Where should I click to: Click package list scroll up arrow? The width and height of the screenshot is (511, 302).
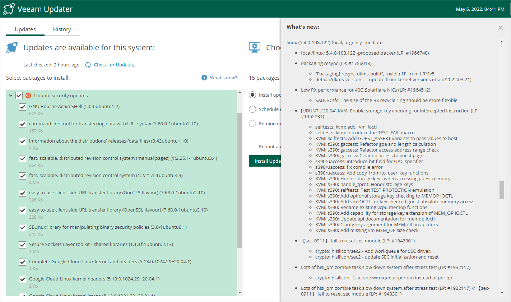coord(240,93)
